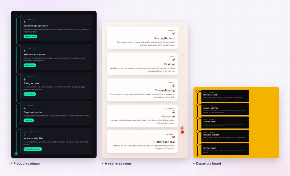Click the 'ASHFORD DEPOT' departure title
Screen dimensions: 290x176
tap(210, 122)
